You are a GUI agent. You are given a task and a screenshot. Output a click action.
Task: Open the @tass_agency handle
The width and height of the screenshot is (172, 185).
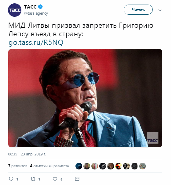pyautogui.click(x=36, y=13)
